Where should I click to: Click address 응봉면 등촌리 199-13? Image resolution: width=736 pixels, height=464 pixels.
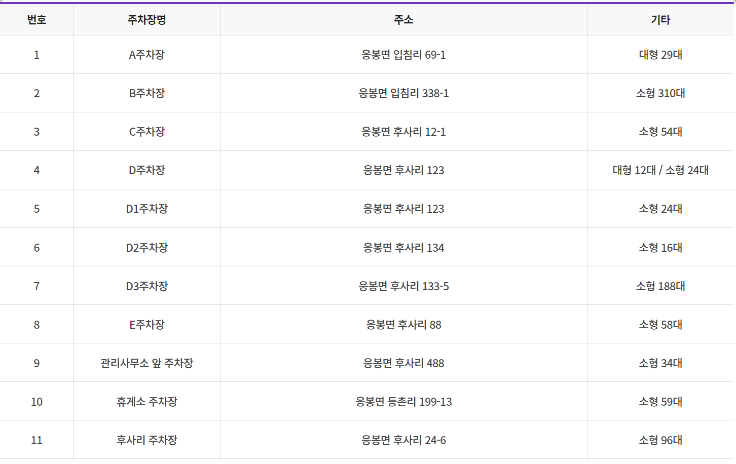(x=403, y=402)
